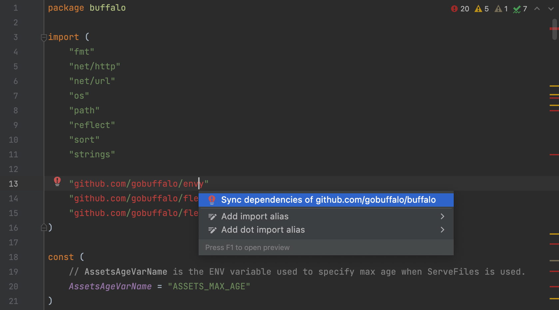The width and height of the screenshot is (559, 310).
Task: Click the weak warning count indicator showing 1
Action: (501, 9)
